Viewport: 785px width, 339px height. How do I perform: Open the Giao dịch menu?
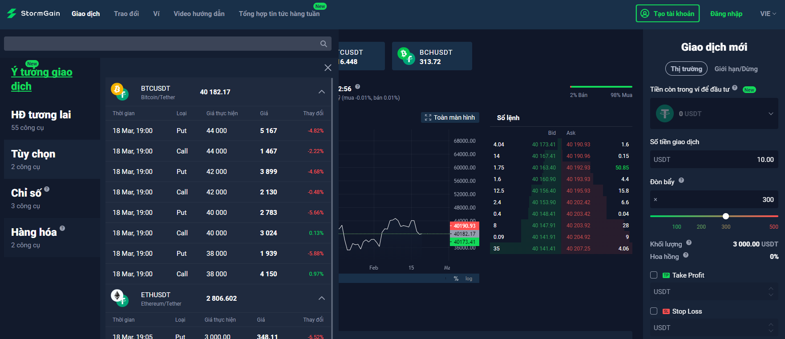pos(85,13)
